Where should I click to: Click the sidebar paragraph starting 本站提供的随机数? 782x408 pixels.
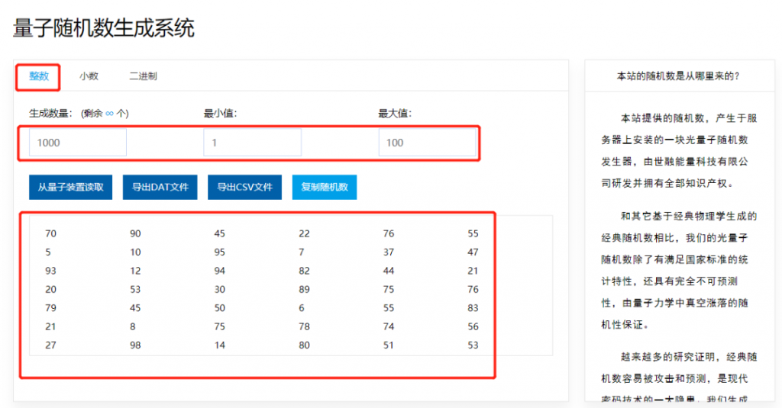point(679,150)
